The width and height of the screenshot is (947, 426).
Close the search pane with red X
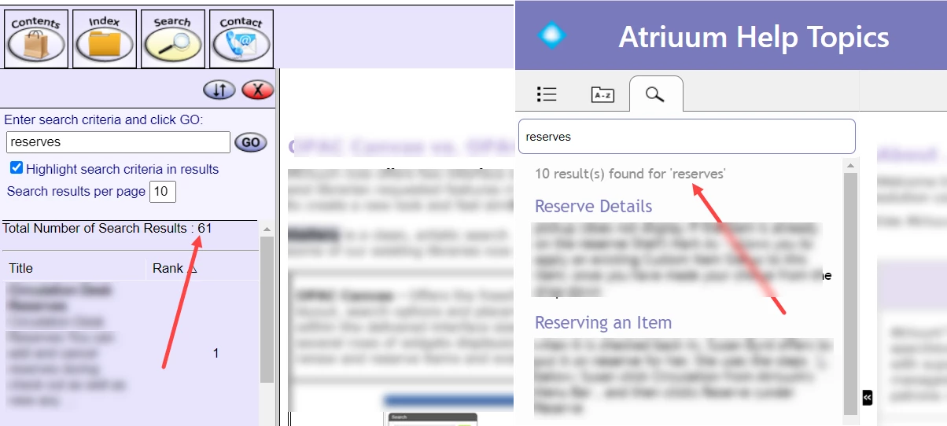point(257,90)
